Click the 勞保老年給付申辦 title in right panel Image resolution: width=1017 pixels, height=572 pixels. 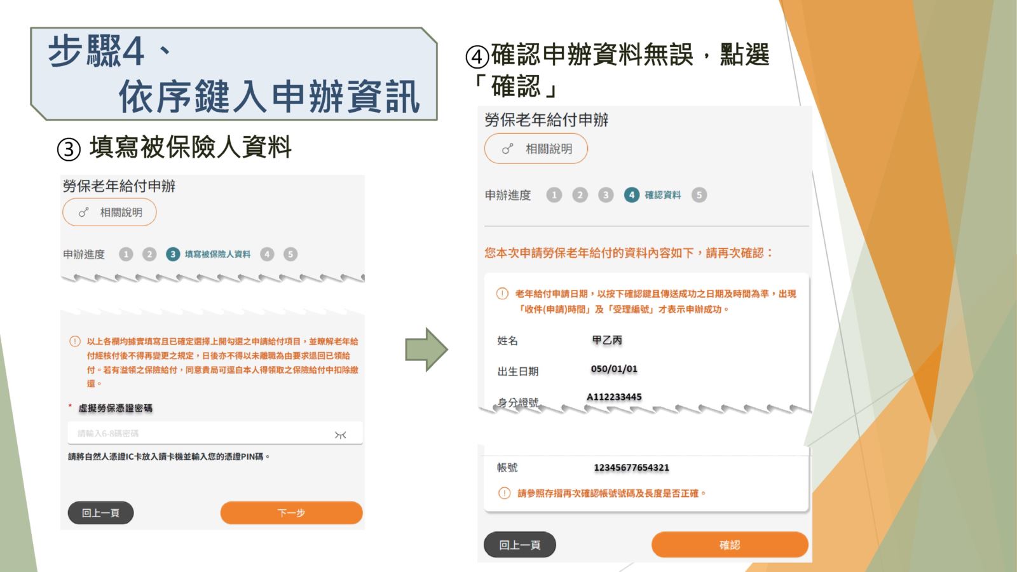point(547,120)
